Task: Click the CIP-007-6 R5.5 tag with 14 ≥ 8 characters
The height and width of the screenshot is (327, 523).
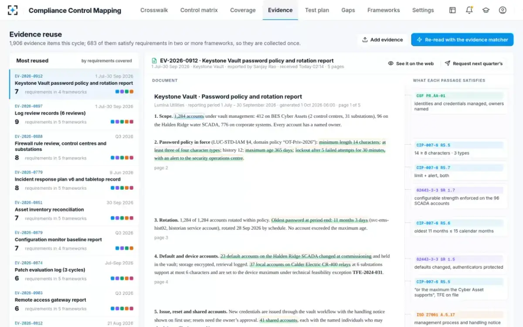Action: pyautogui.click(x=458, y=145)
